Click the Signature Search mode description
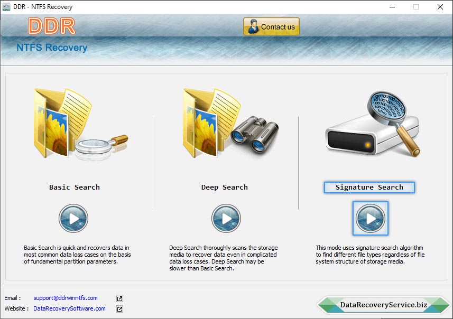Image resolution: width=453 pixels, height=319 pixels. [x=370, y=255]
